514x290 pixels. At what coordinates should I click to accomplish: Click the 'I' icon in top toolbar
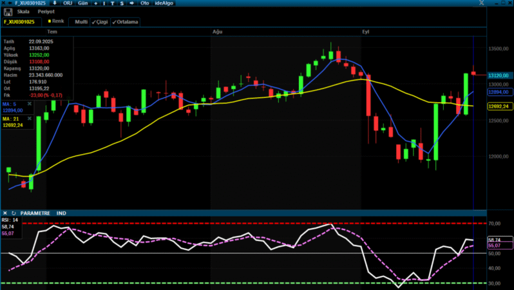(104, 3)
